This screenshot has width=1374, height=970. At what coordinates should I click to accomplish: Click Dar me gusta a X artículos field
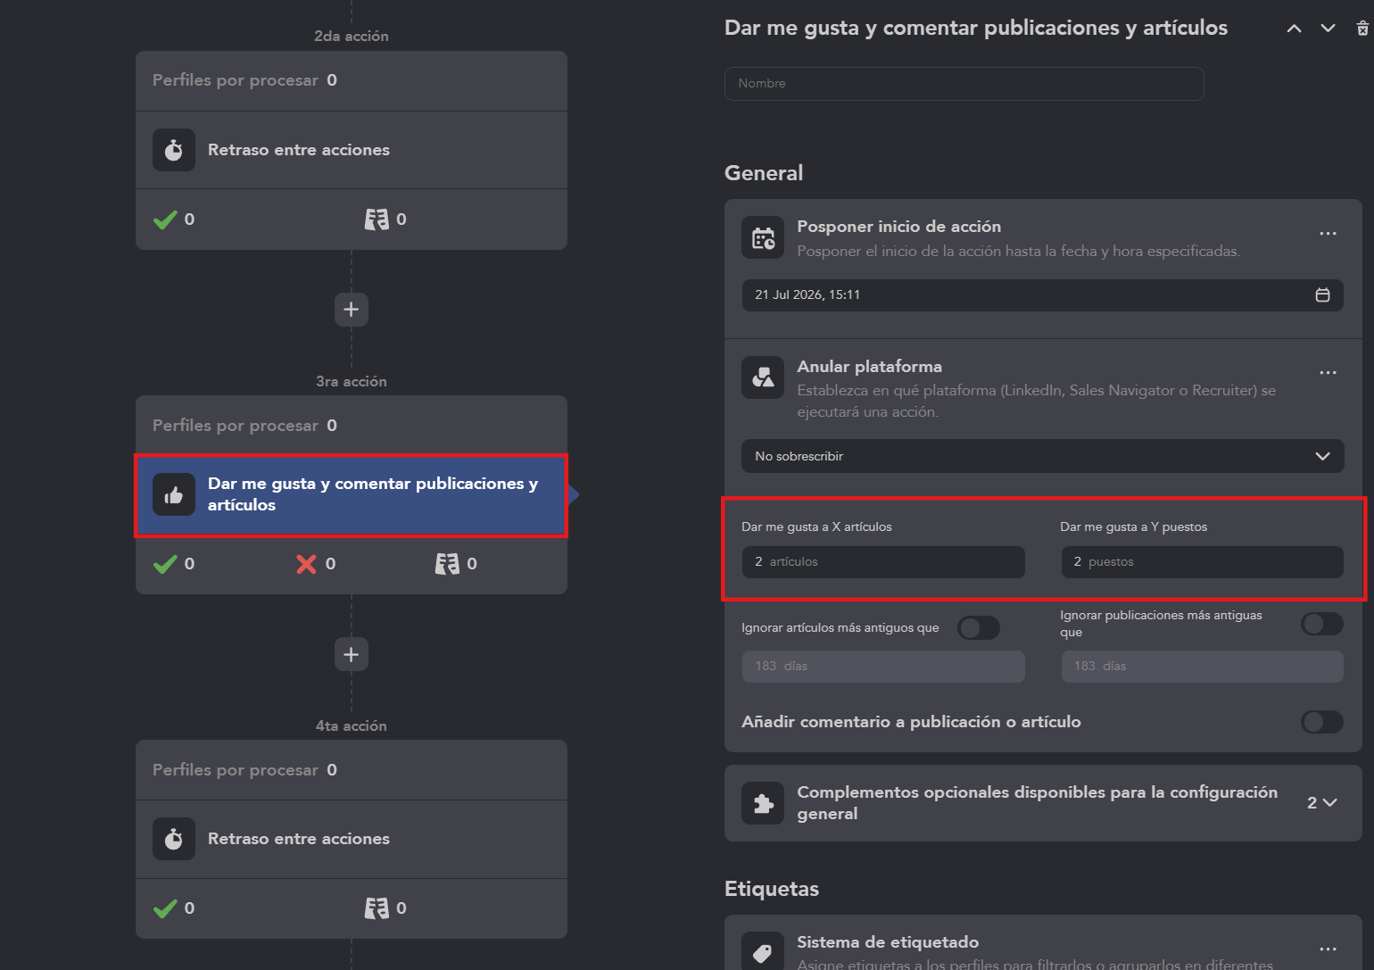[x=883, y=562]
